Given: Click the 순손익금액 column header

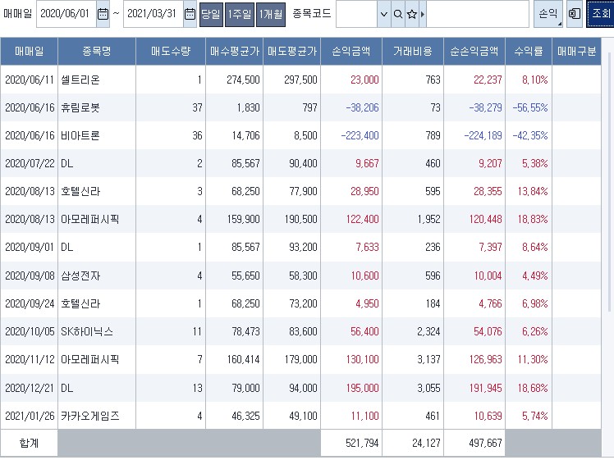Looking at the screenshot, I should [x=474, y=51].
